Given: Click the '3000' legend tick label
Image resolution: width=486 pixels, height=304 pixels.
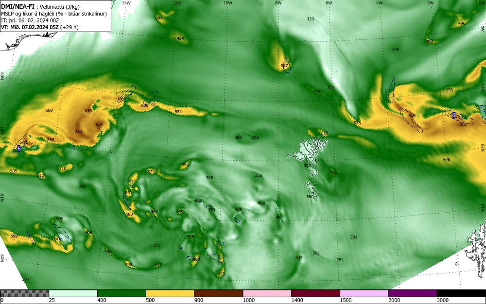Looking at the screenshot, I should pos(443,300).
